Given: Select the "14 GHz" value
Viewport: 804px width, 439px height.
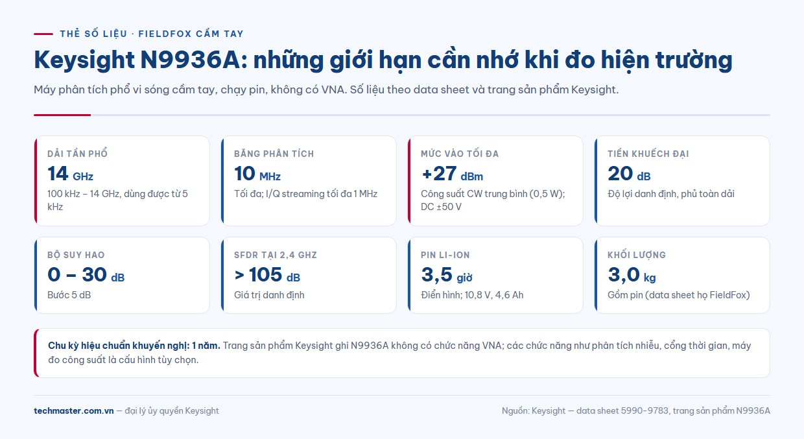Looking at the screenshot, I should (x=70, y=174).
